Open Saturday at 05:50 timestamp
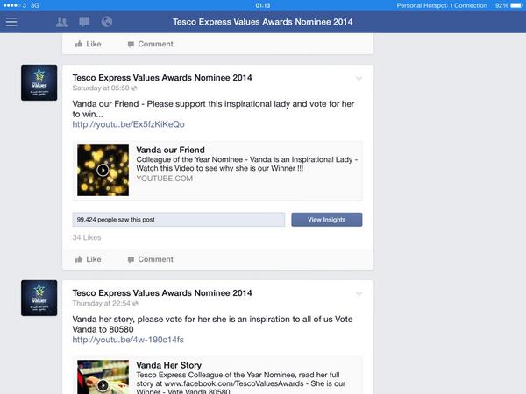The width and height of the screenshot is (526, 394). (x=101, y=88)
